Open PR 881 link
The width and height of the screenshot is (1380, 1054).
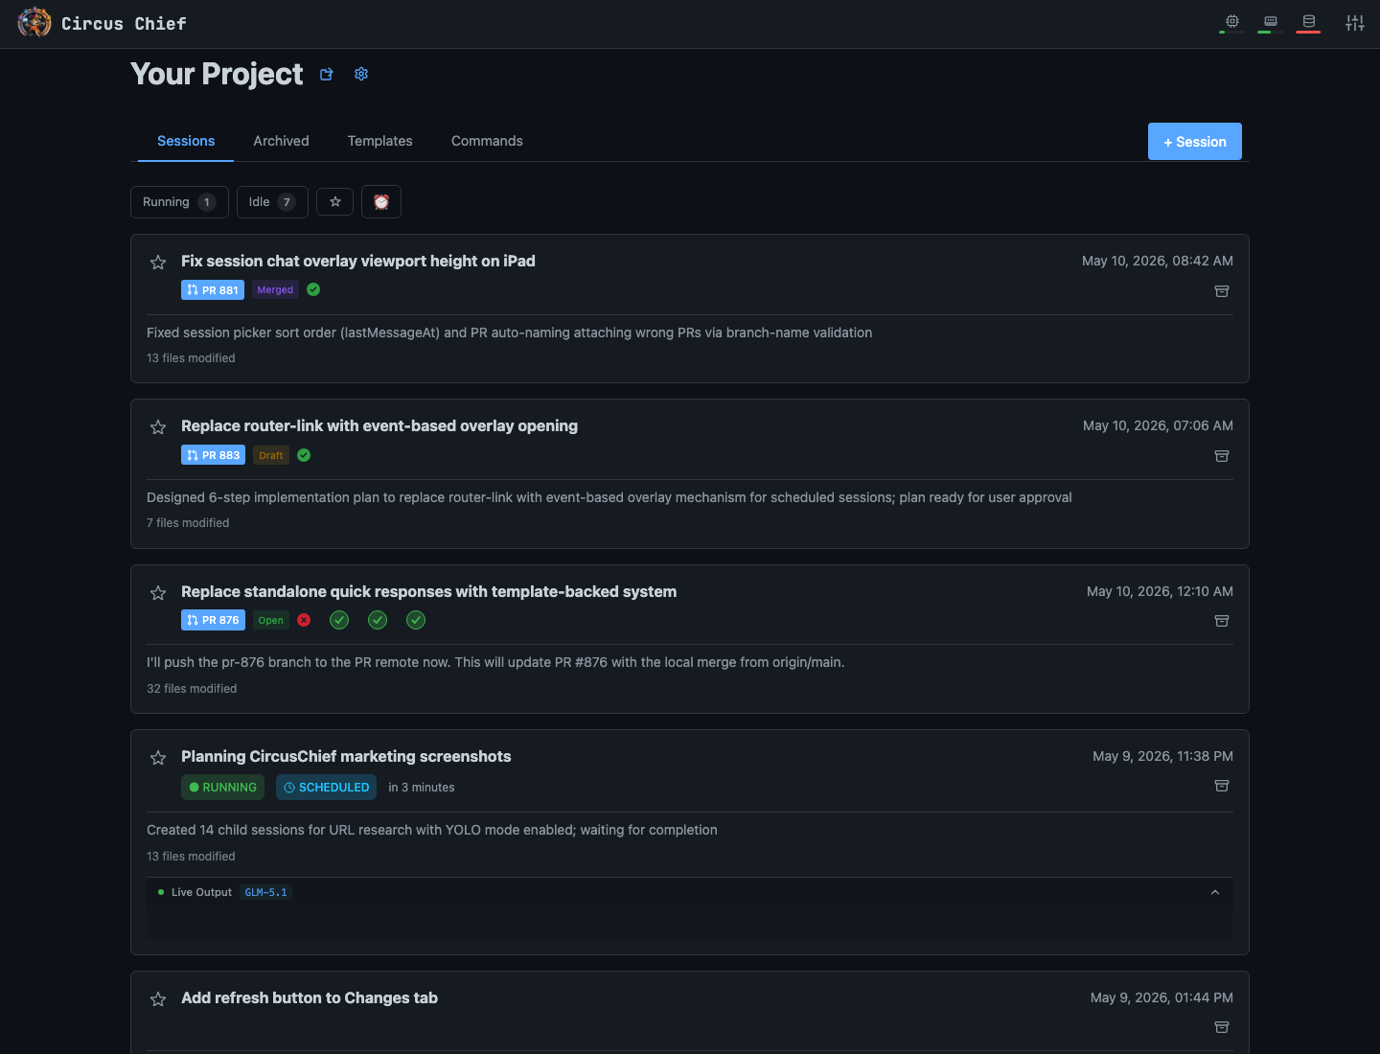click(213, 290)
